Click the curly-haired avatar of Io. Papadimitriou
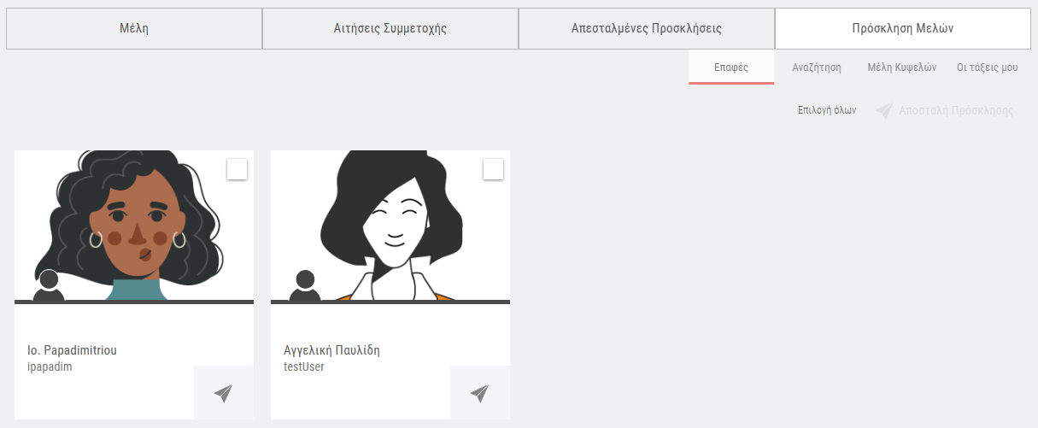 [134, 226]
